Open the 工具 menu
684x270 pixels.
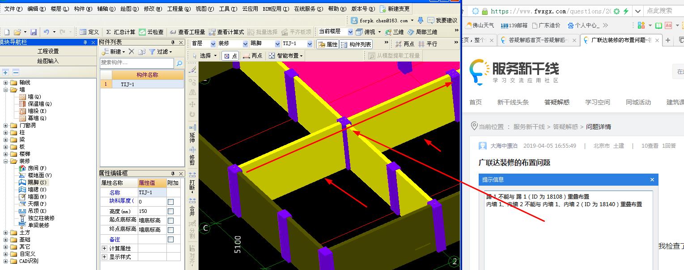(228, 9)
